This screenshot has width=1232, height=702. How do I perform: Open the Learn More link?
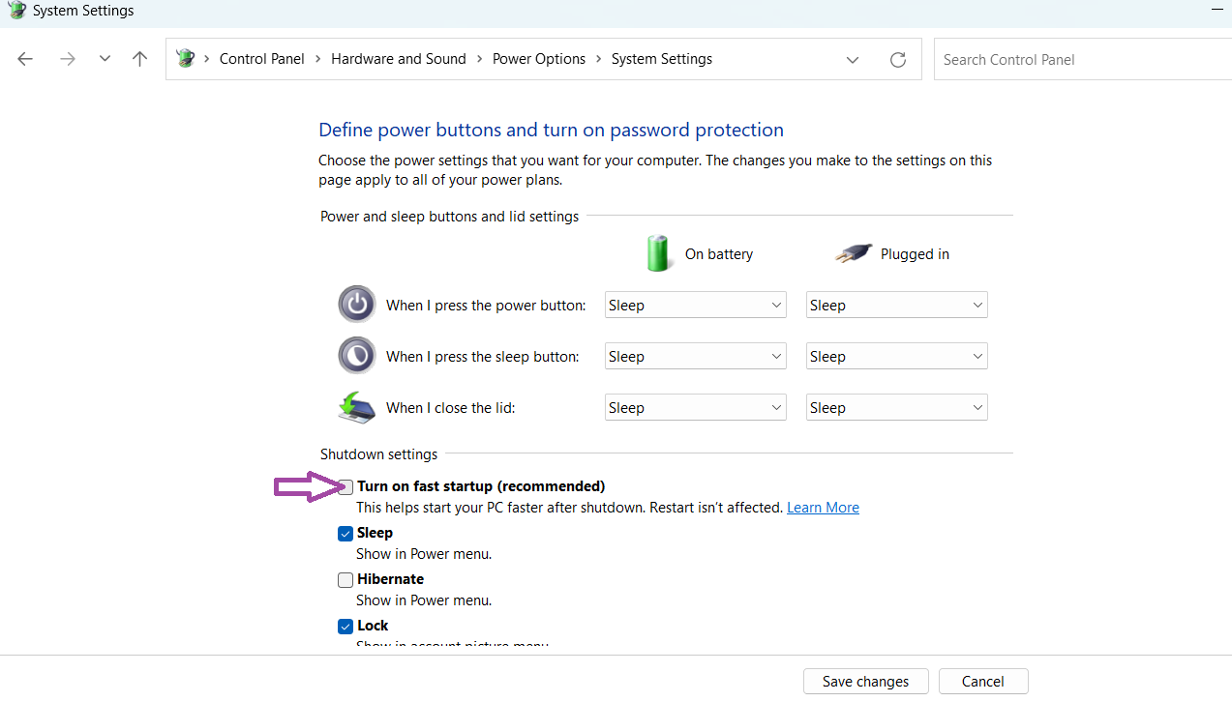coord(823,508)
